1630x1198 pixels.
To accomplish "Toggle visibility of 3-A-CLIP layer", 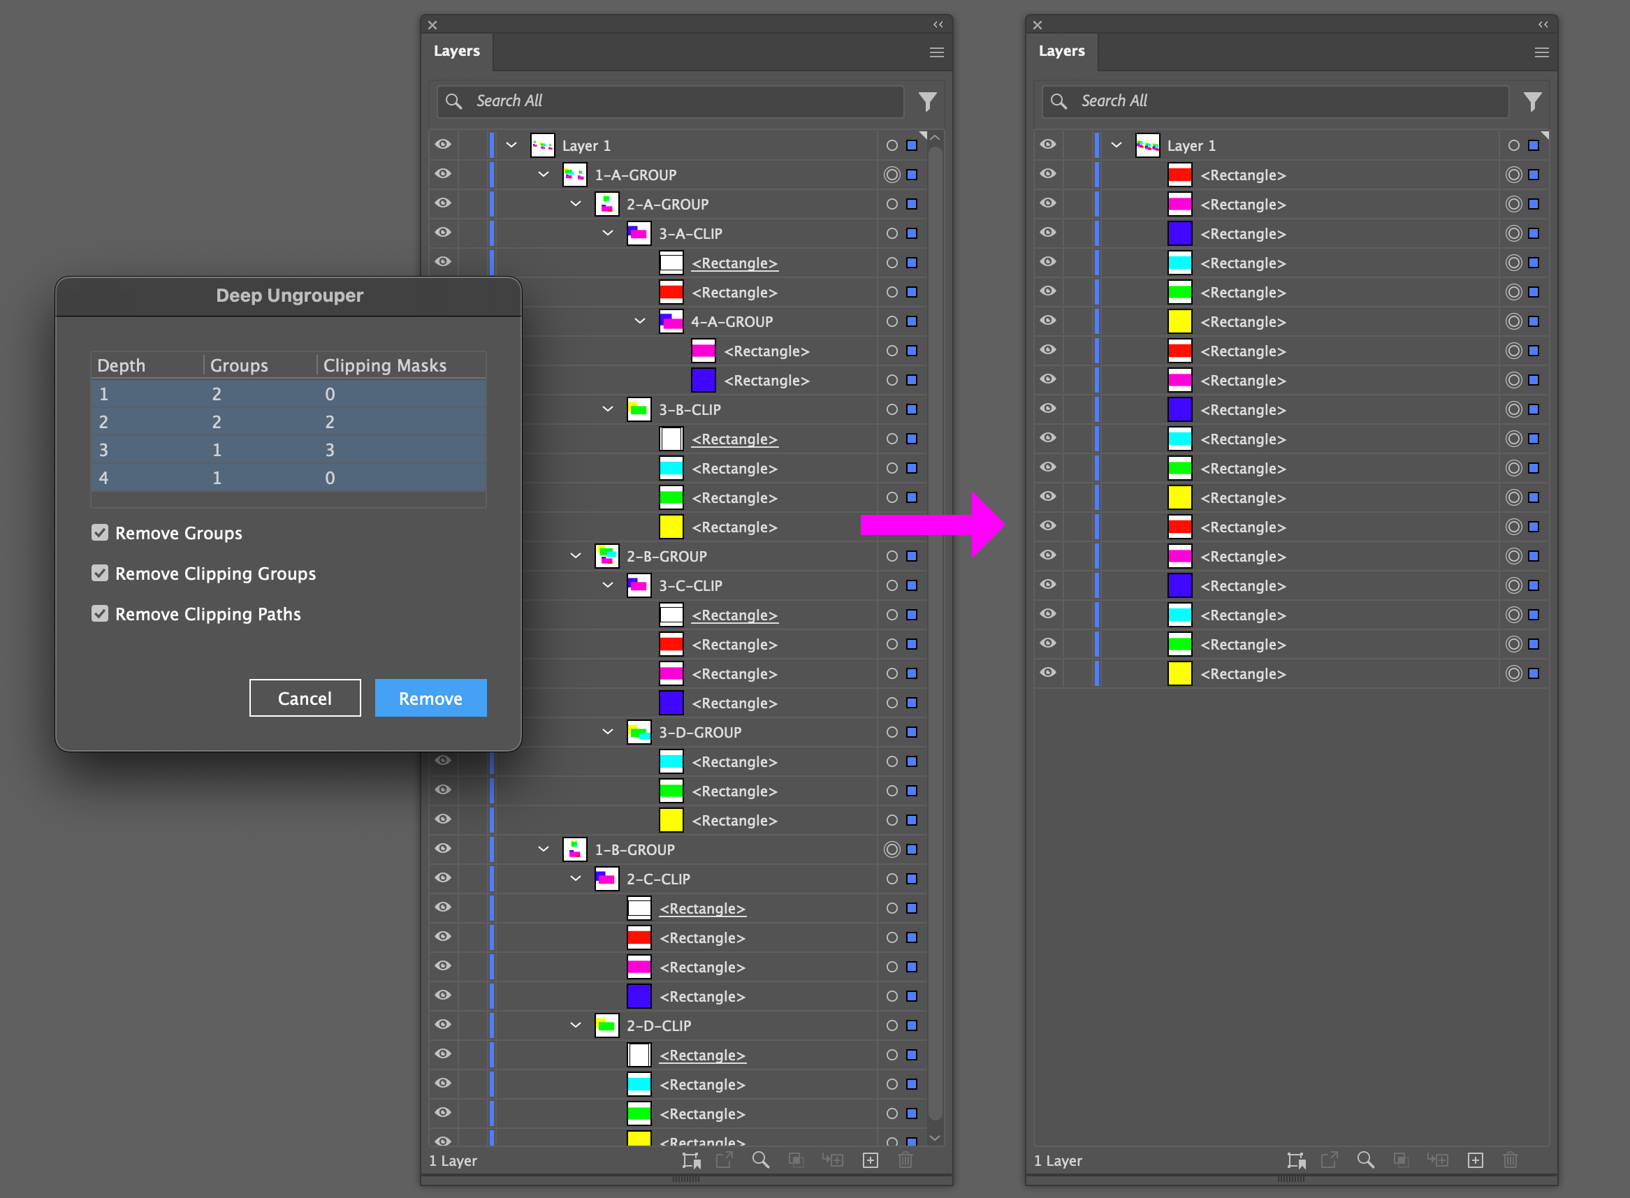I will [442, 233].
